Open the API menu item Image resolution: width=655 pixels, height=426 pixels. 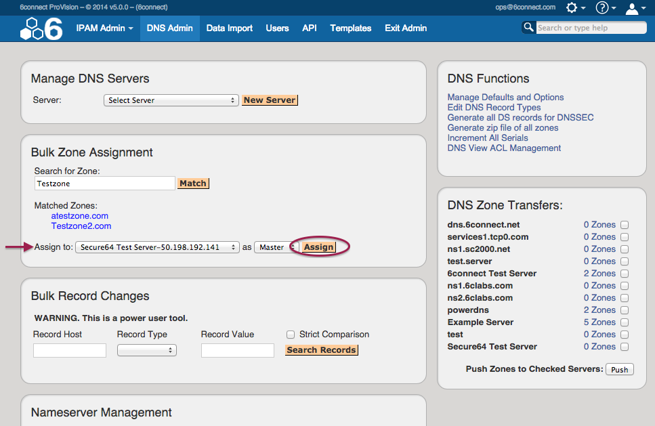point(310,28)
